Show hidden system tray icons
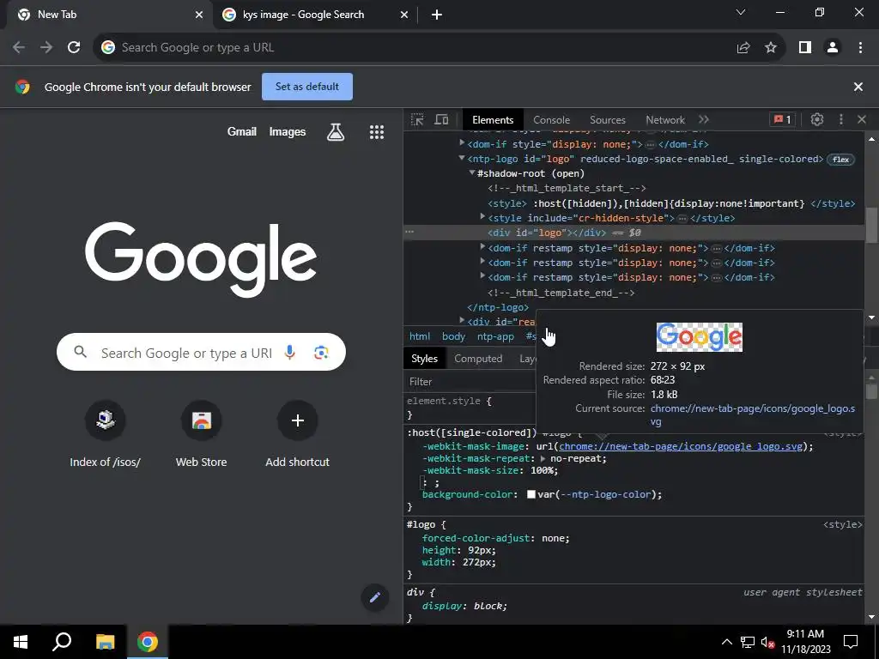 point(726,642)
